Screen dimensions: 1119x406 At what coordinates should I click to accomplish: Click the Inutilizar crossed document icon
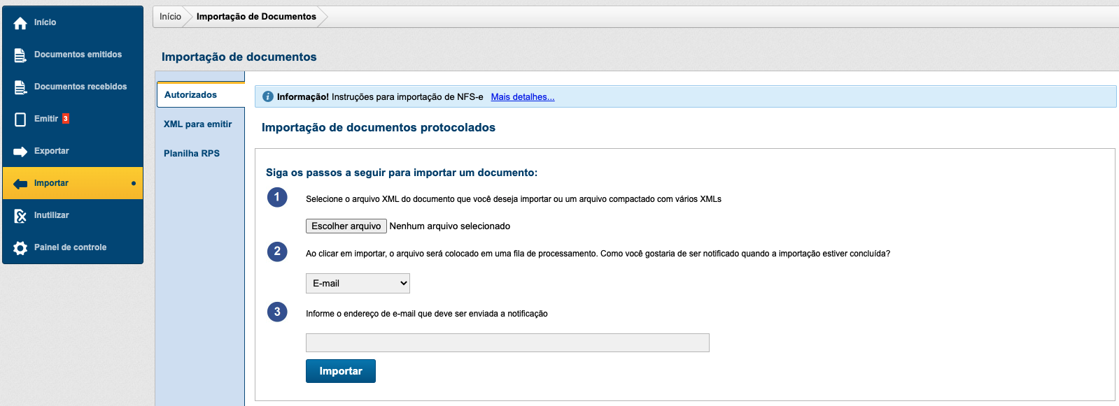pos(20,216)
